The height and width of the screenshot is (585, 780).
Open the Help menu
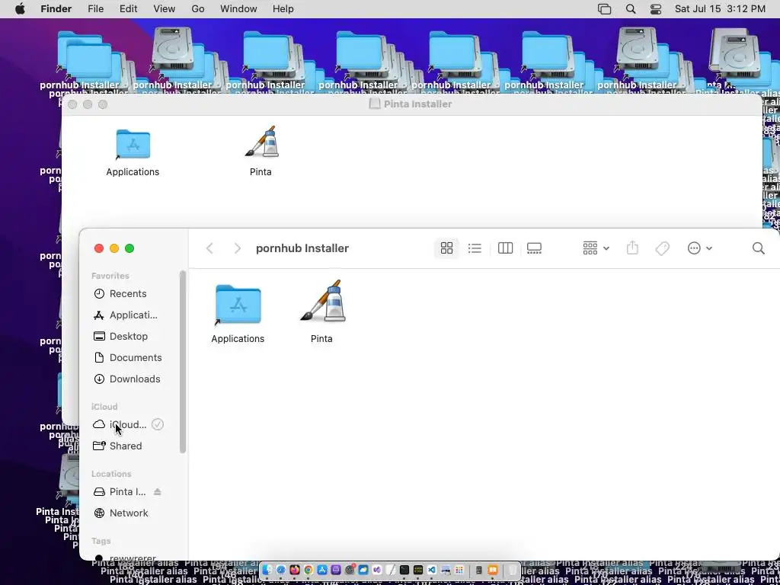[x=283, y=9]
